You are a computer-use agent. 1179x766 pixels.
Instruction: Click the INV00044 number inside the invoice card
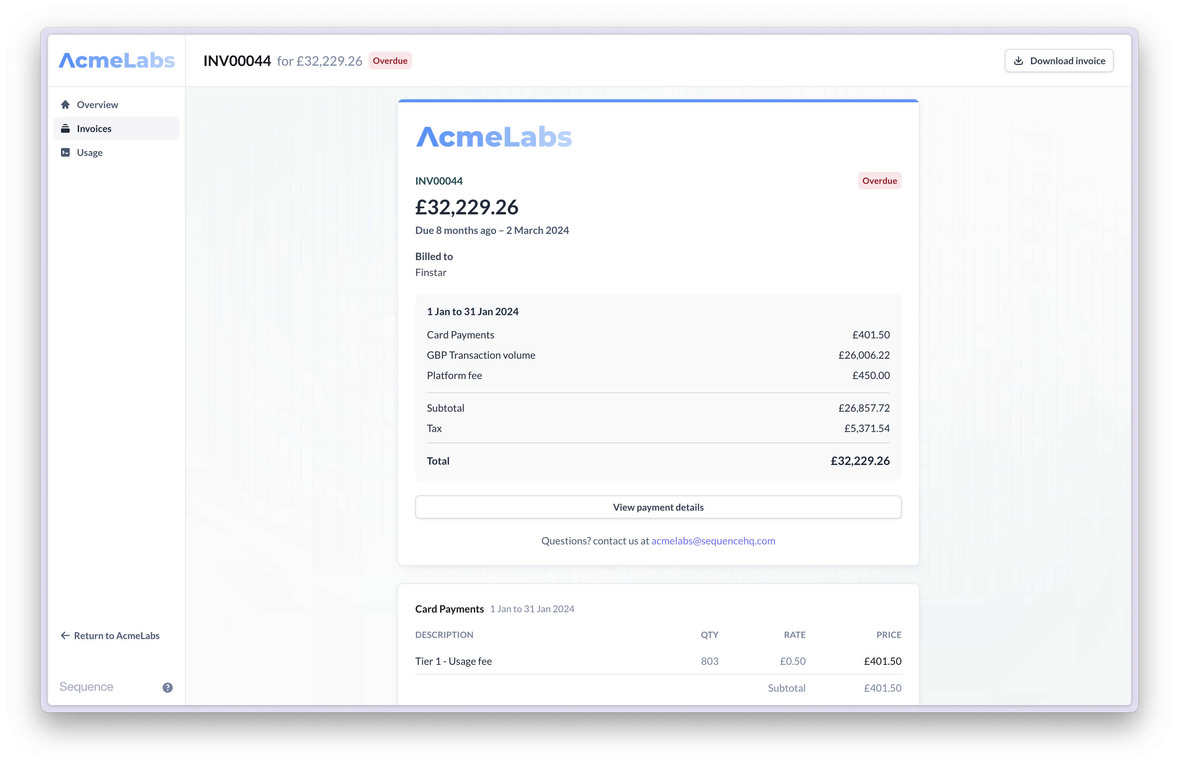point(439,181)
